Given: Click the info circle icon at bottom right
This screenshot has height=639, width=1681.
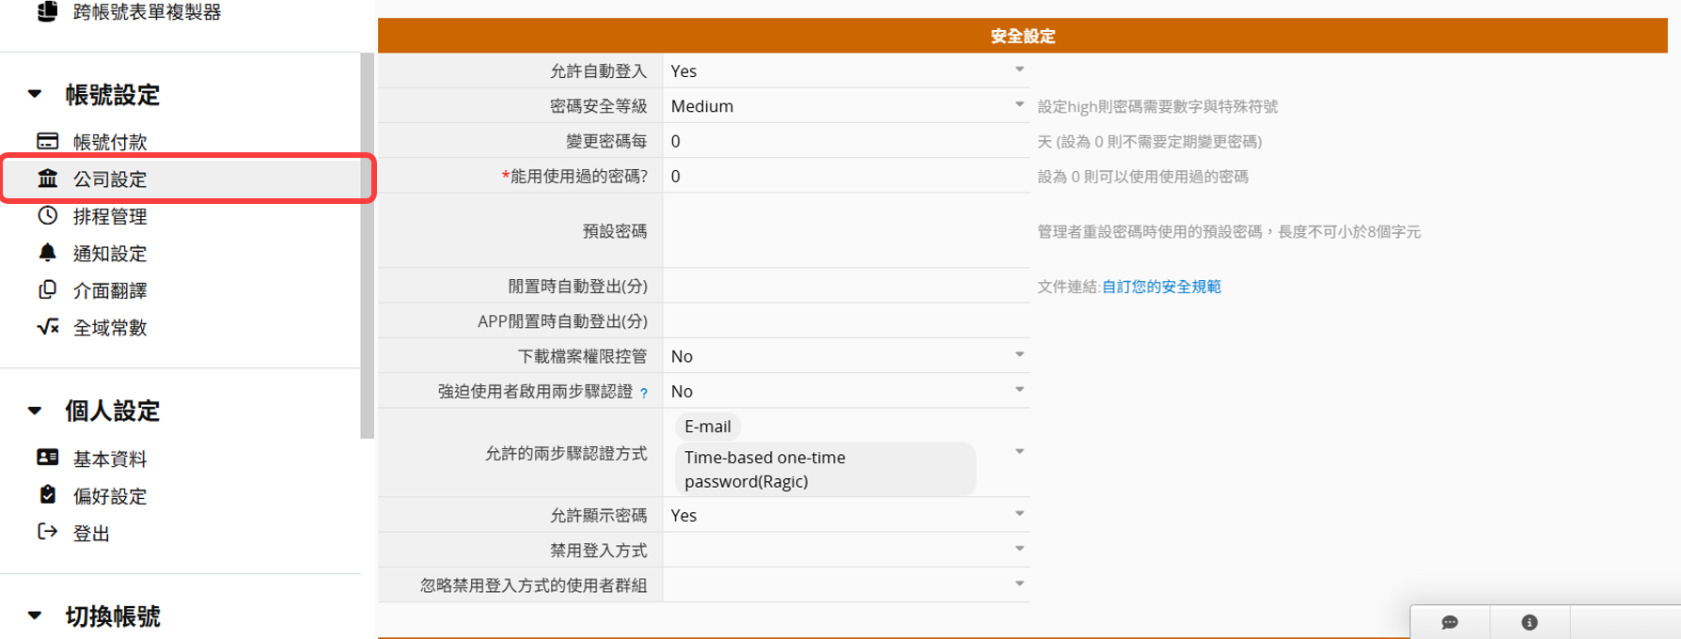Looking at the screenshot, I should tap(1530, 622).
